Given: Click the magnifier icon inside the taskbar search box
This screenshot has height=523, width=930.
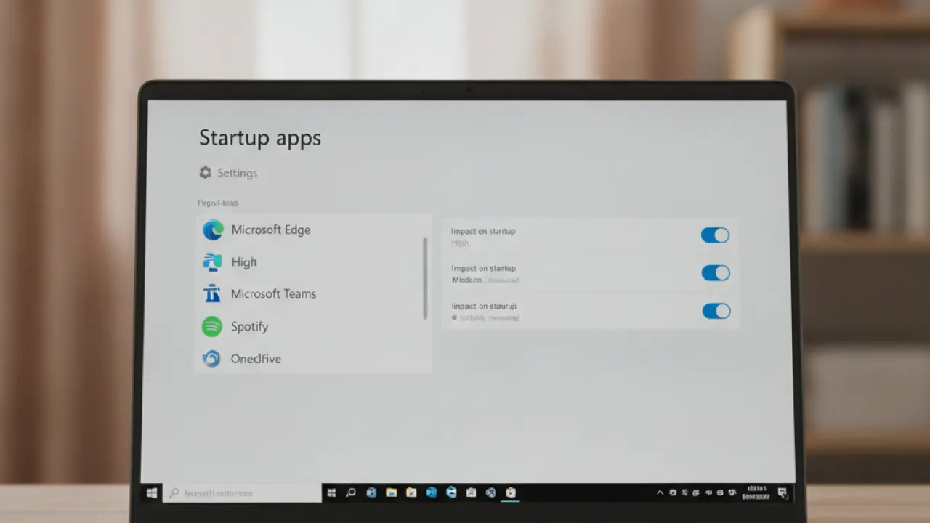Looking at the screenshot, I should coord(174,493).
